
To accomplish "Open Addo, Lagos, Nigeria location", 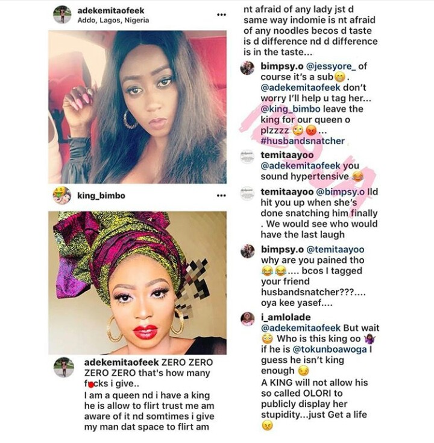I will coord(113,21).
